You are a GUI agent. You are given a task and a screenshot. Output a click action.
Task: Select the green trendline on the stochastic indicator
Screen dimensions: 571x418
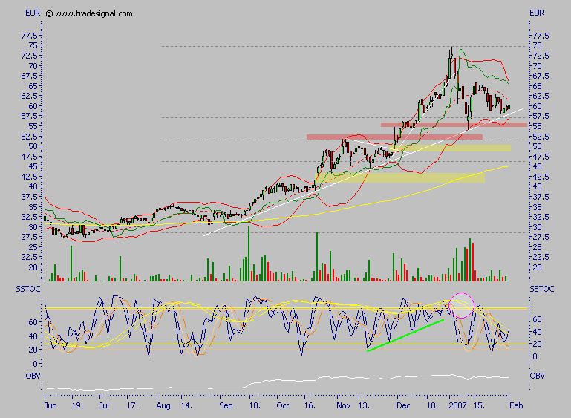click(405, 335)
